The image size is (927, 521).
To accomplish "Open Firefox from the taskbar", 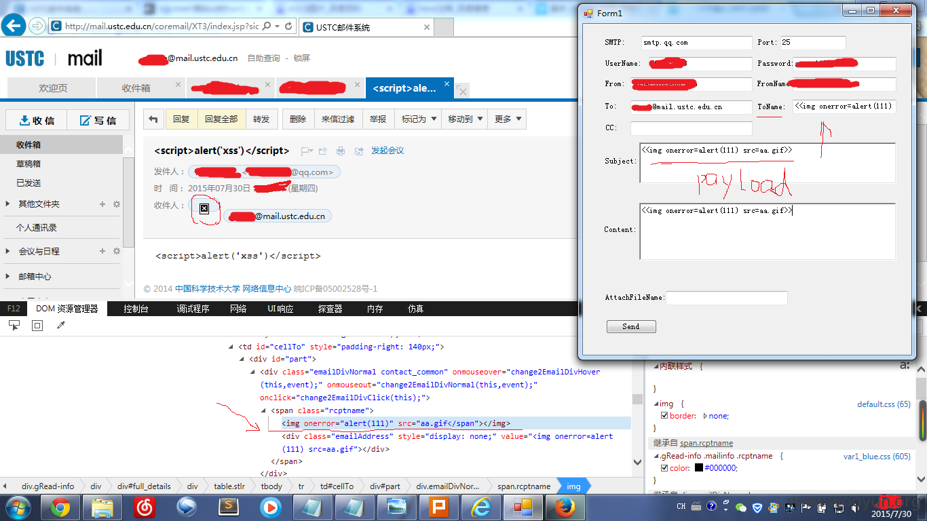I will pyautogui.click(x=565, y=507).
